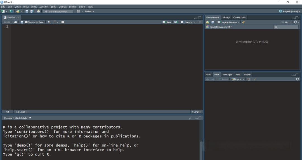302x160 pixels.
Task: Close the Untitled1 tab
Action: click(x=18, y=18)
